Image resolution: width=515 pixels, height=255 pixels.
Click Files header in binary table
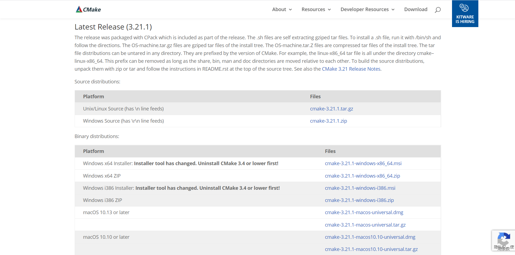point(330,151)
